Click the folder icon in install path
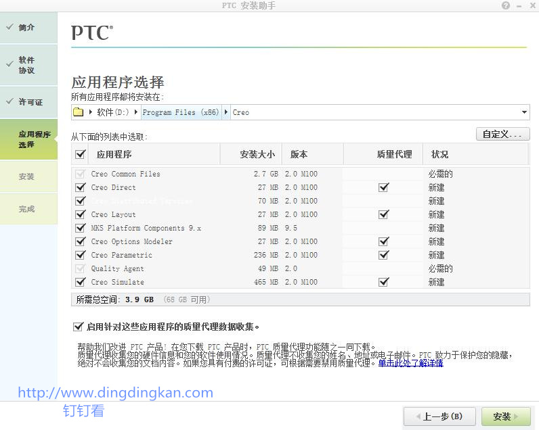Screen dimensions: 539x430 pyautogui.click(x=79, y=112)
